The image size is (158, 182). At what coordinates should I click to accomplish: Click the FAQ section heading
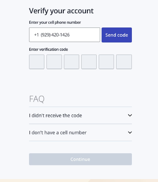tap(37, 99)
